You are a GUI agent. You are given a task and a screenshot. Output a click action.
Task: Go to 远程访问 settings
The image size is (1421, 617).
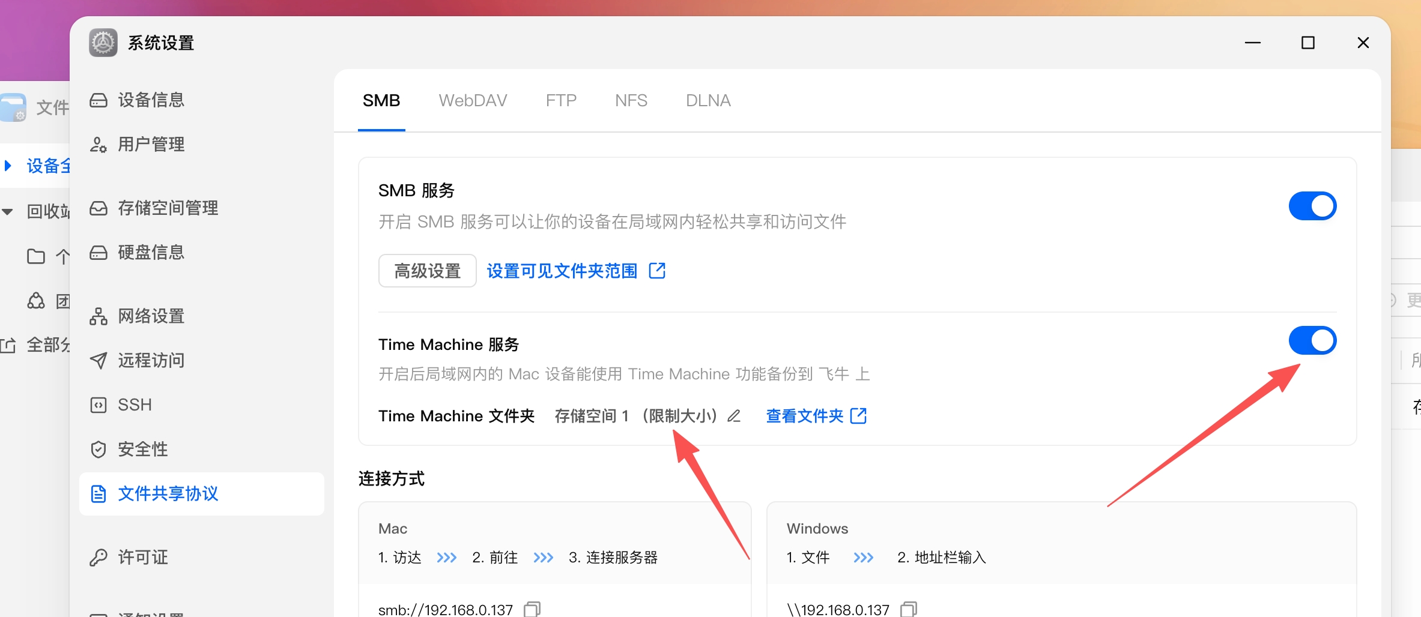pos(201,360)
